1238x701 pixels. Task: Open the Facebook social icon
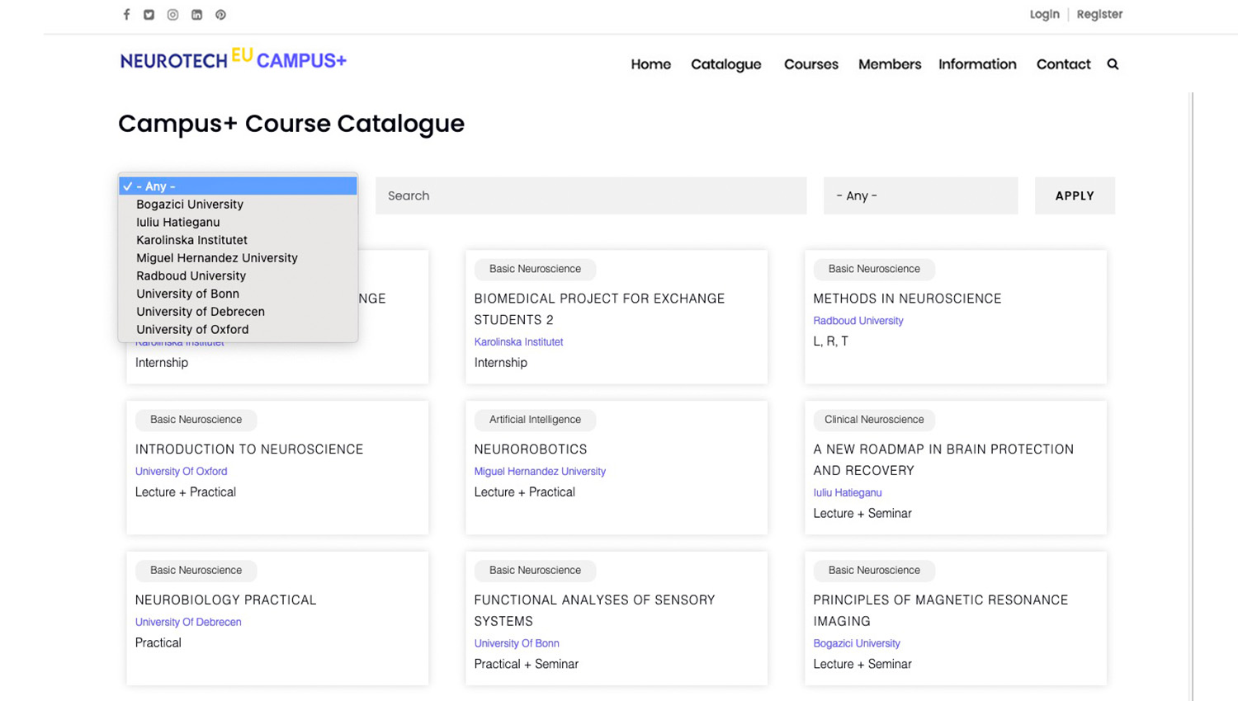(x=126, y=15)
